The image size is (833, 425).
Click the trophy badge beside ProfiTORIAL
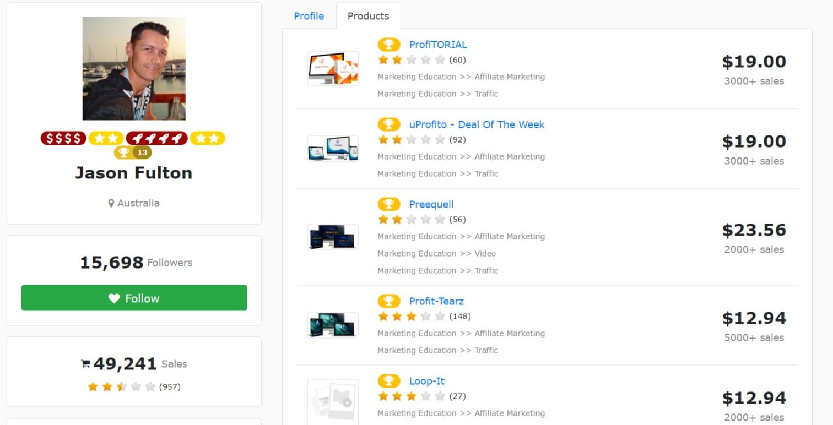(389, 45)
